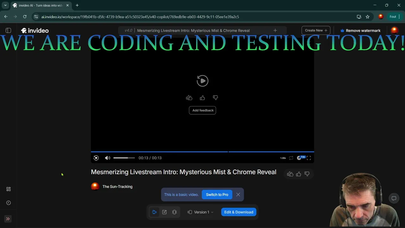Screen dimensions: 405x228
Task: Dismiss the basic video notice
Action: pyautogui.click(x=238, y=195)
